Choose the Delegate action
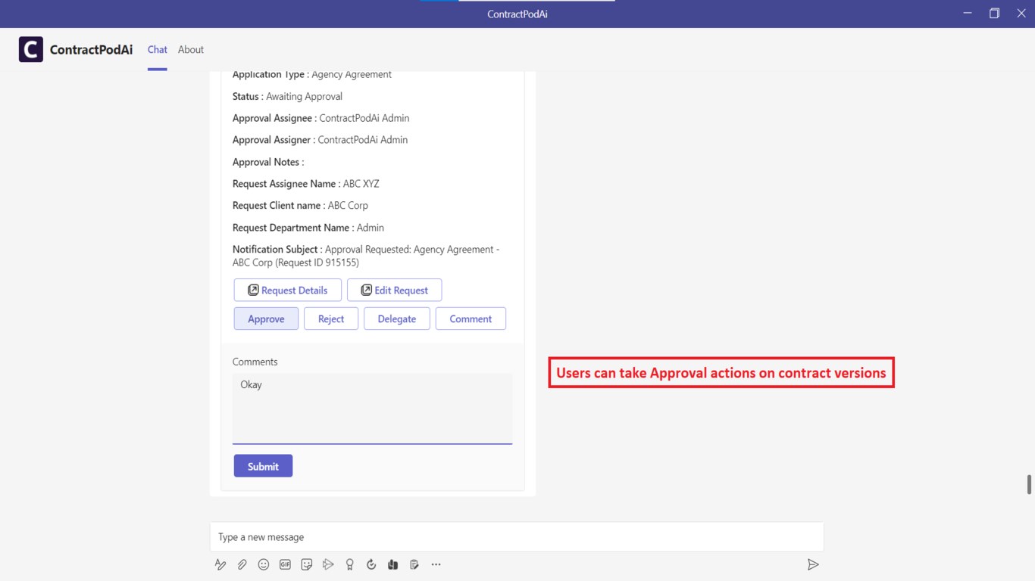The width and height of the screenshot is (1035, 581). point(397,318)
